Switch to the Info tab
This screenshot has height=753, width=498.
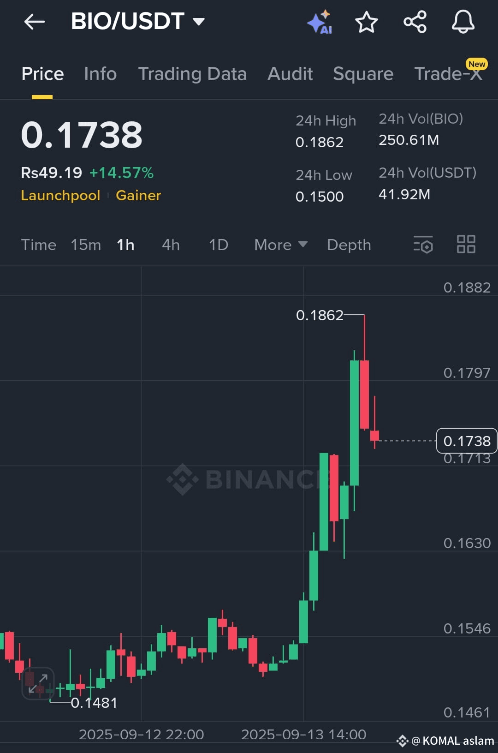(101, 74)
